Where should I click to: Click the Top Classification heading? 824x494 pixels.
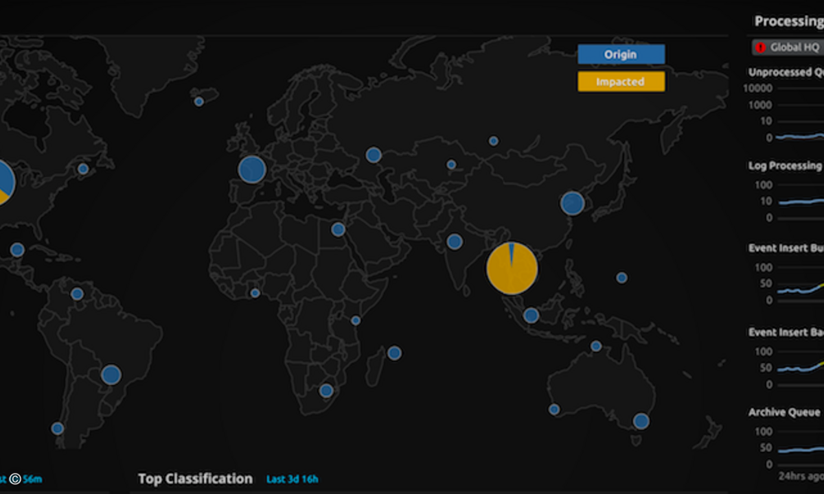point(195,479)
